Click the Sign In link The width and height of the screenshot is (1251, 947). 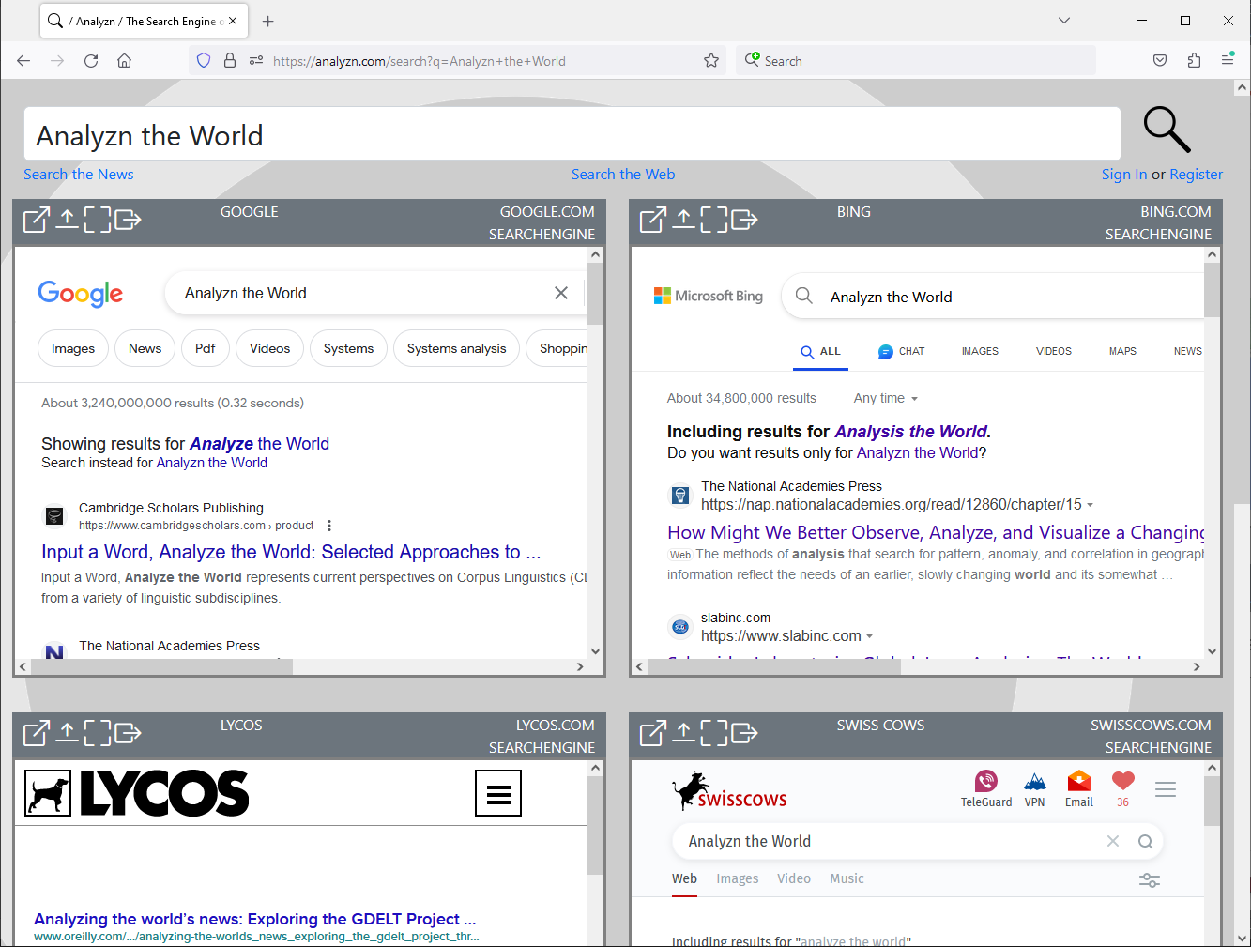(x=1124, y=175)
